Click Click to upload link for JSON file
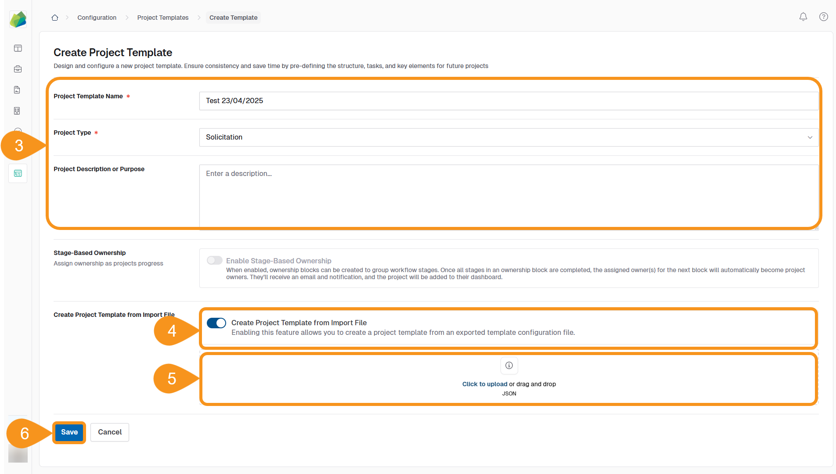Viewport: 836px width, 474px height. [484, 384]
